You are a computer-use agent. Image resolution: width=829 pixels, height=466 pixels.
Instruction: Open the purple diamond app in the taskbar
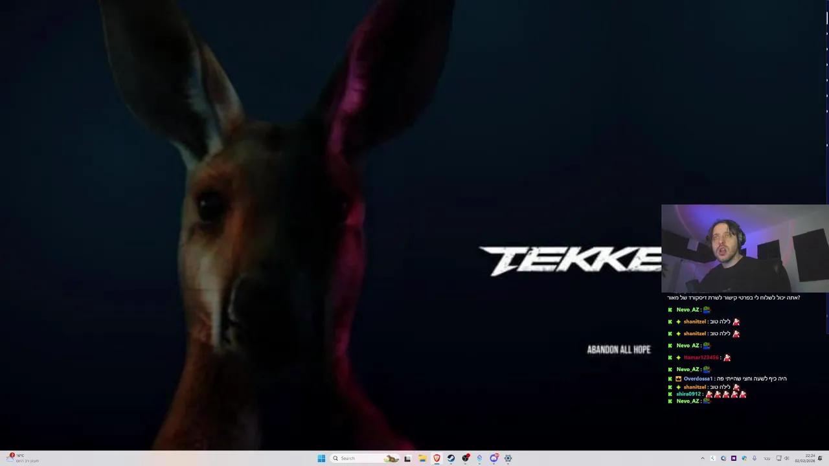(x=479, y=458)
